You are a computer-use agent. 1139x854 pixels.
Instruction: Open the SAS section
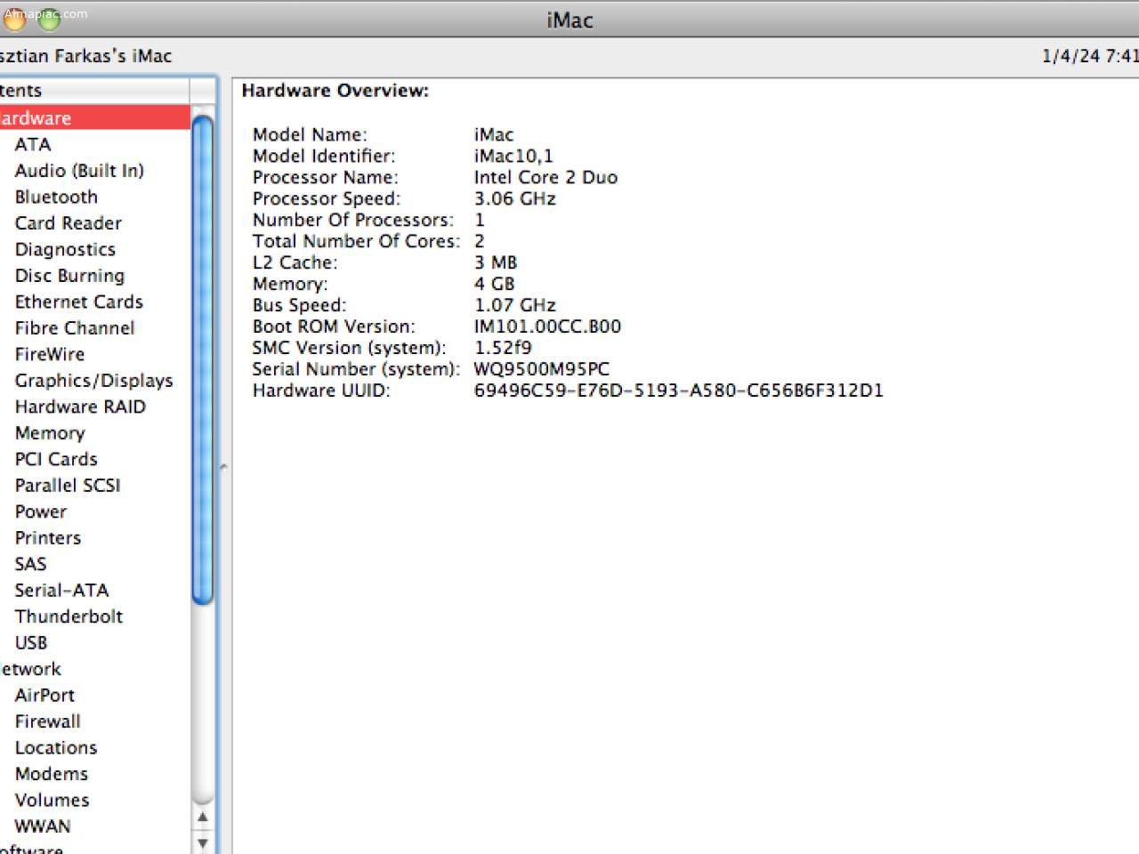click(x=30, y=564)
